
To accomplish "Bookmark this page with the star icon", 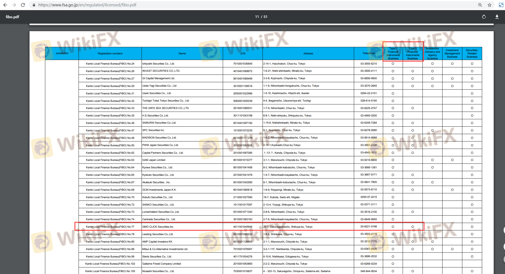I will pos(490,5).
